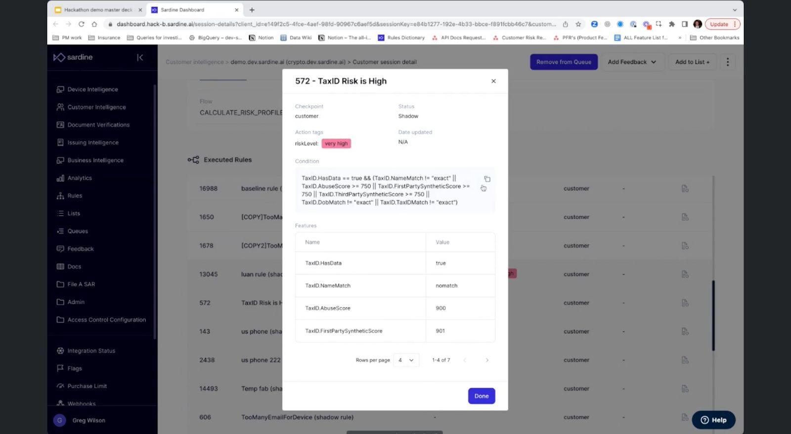Click the very high riskLevel tag
The width and height of the screenshot is (791, 434).
(336, 144)
